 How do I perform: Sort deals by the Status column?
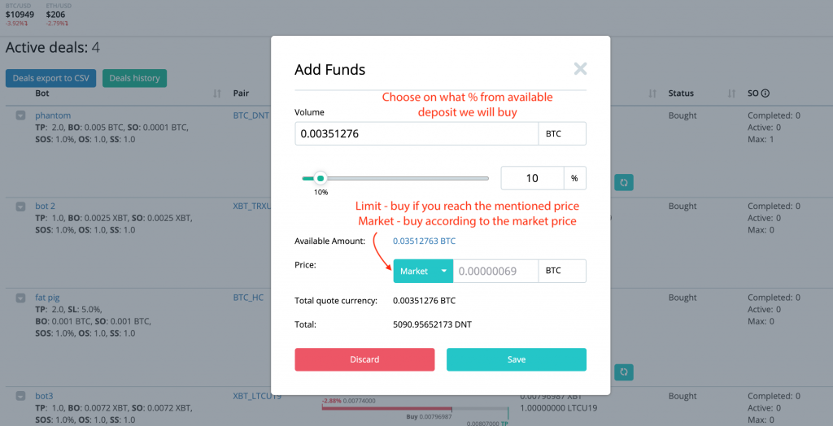(732, 94)
